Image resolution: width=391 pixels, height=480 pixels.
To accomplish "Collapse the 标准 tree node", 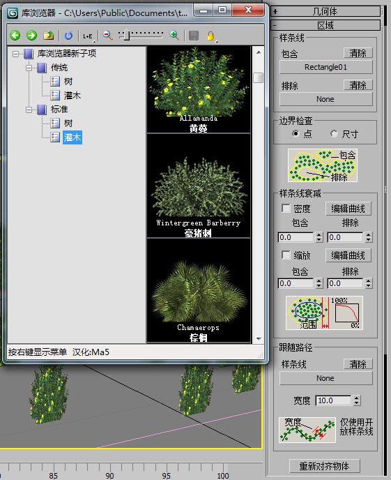I will 29,110.
